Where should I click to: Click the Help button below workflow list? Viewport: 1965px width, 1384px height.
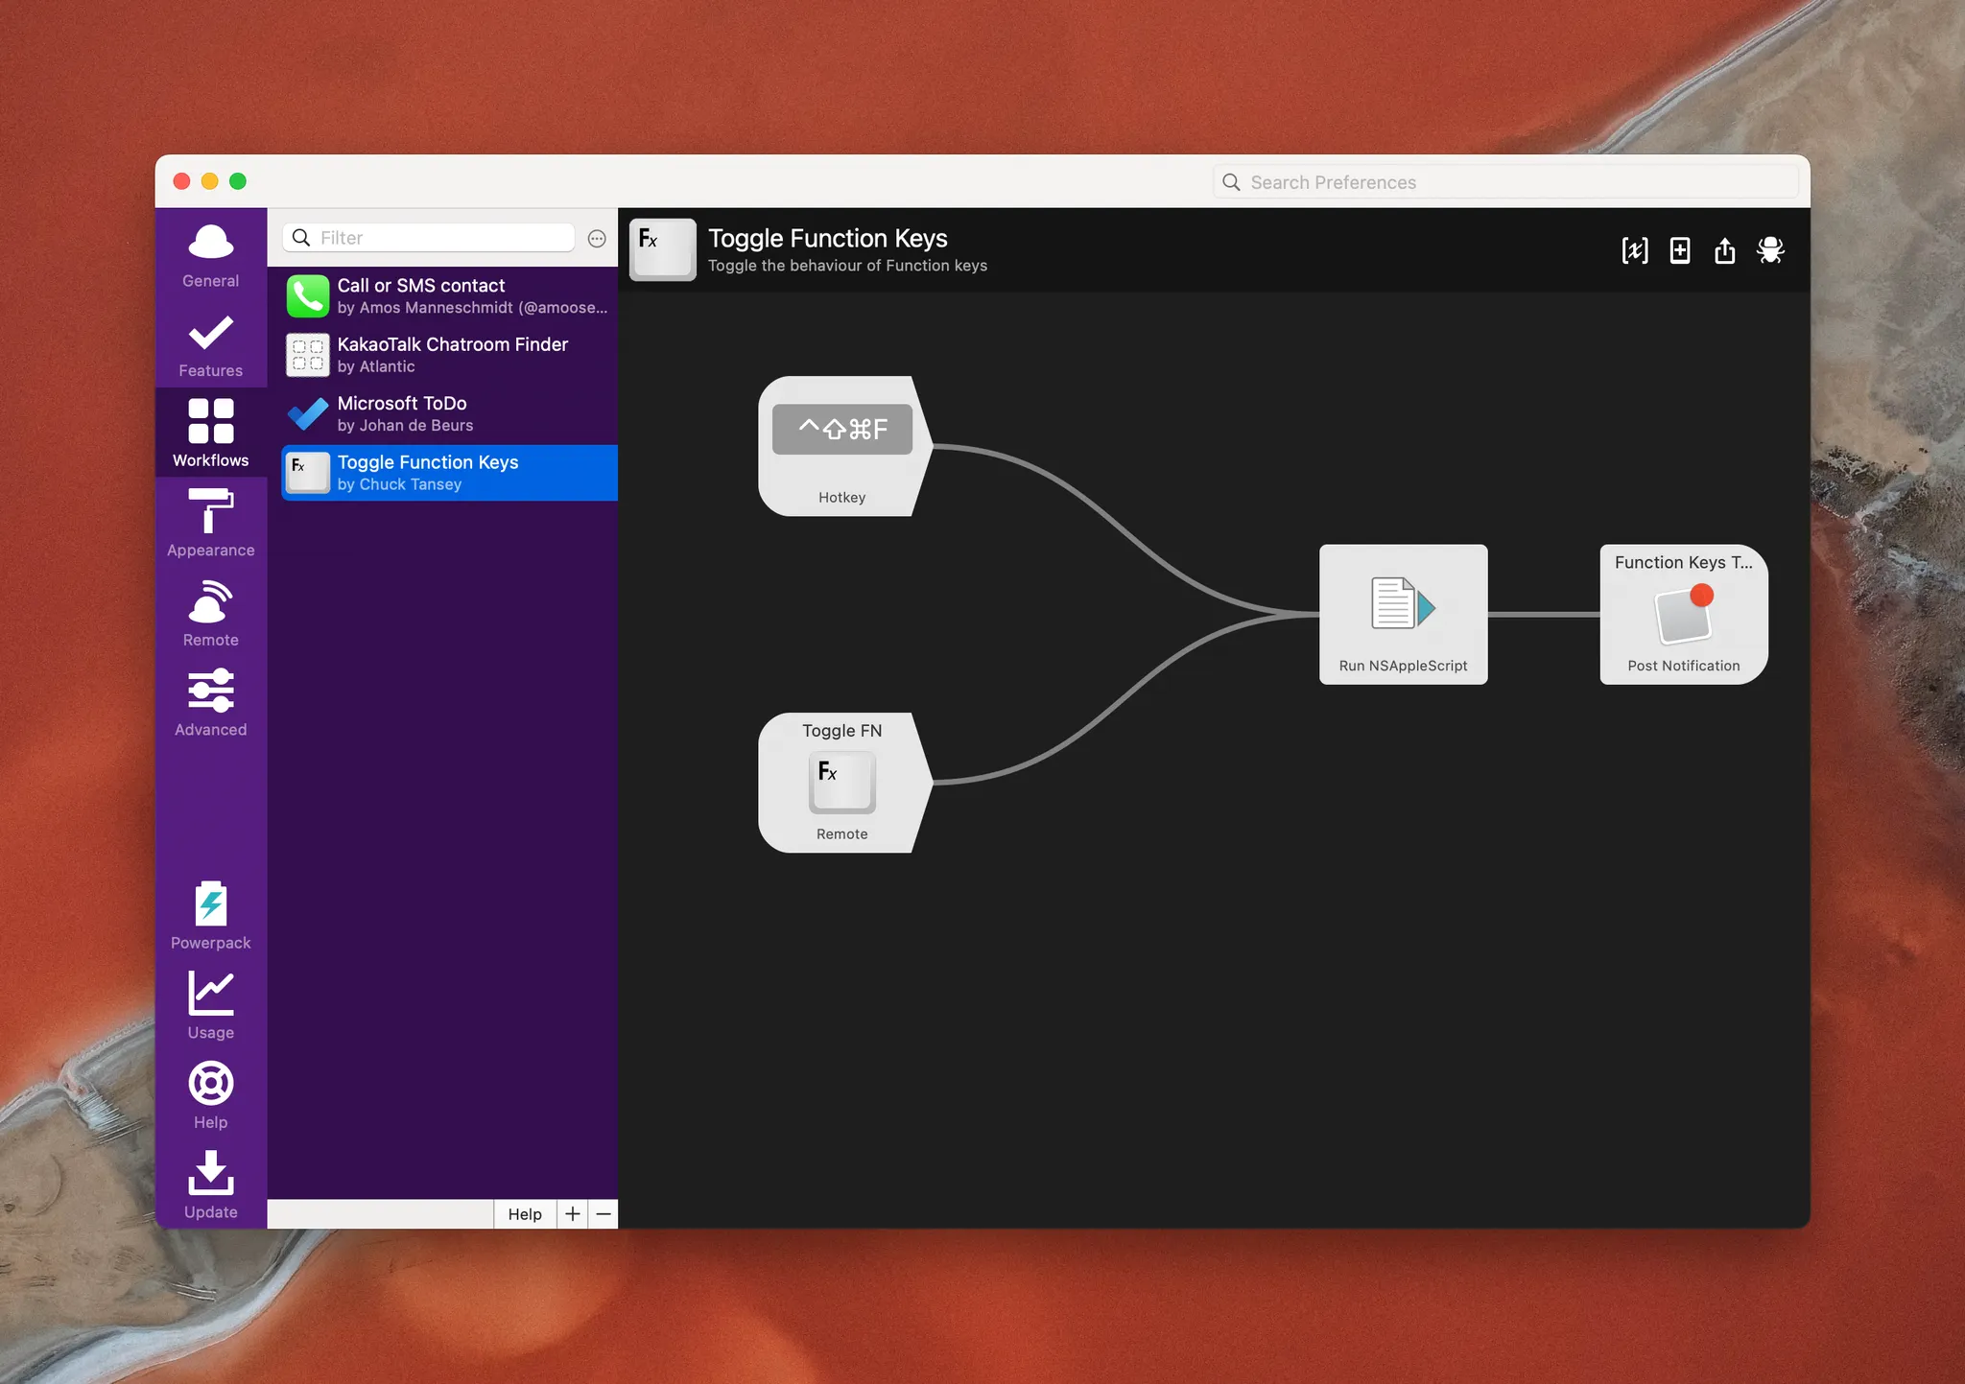pyautogui.click(x=525, y=1214)
